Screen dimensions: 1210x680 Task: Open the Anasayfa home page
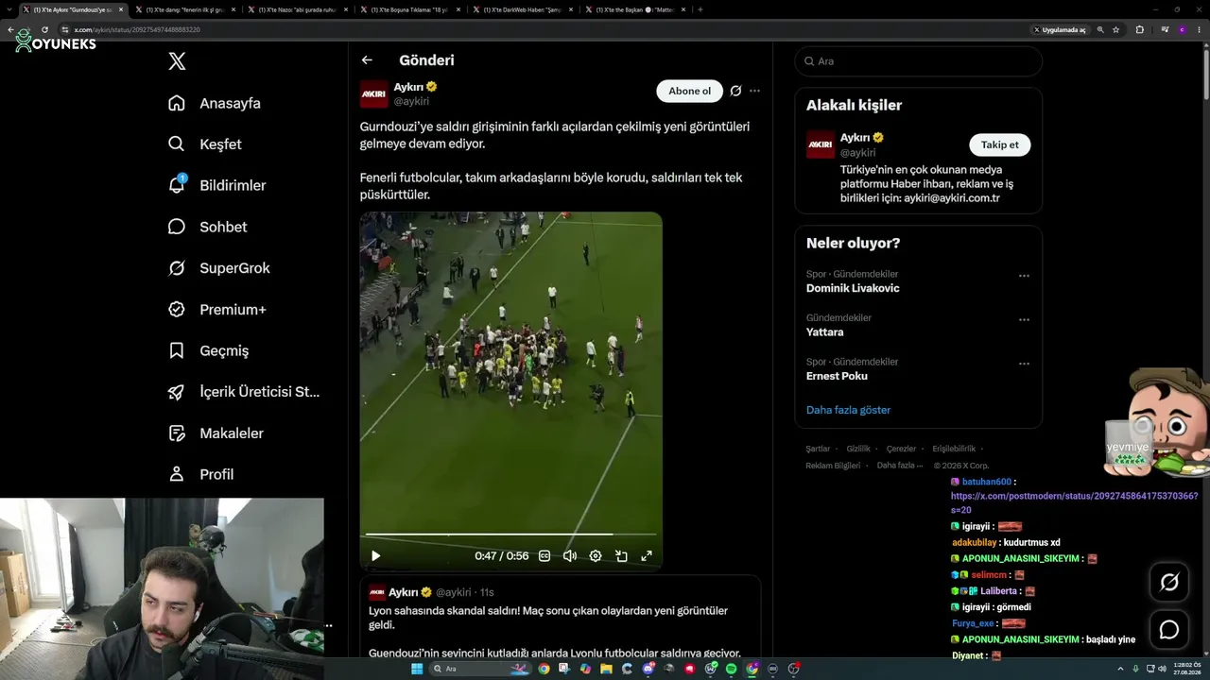[215, 103]
